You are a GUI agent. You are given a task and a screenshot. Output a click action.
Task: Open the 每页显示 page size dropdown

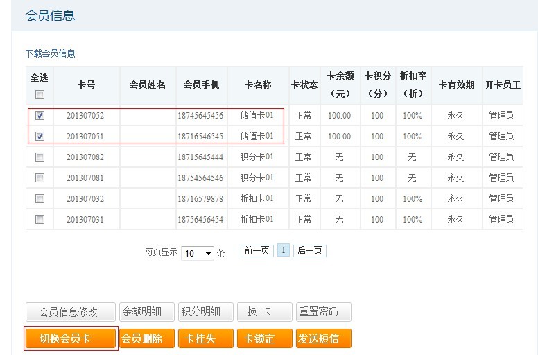pos(198,254)
